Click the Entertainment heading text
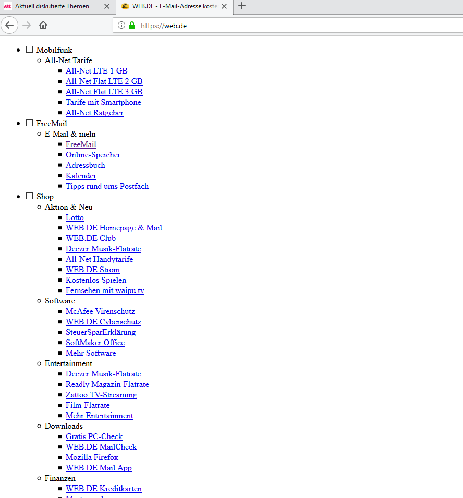 coord(68,363)
